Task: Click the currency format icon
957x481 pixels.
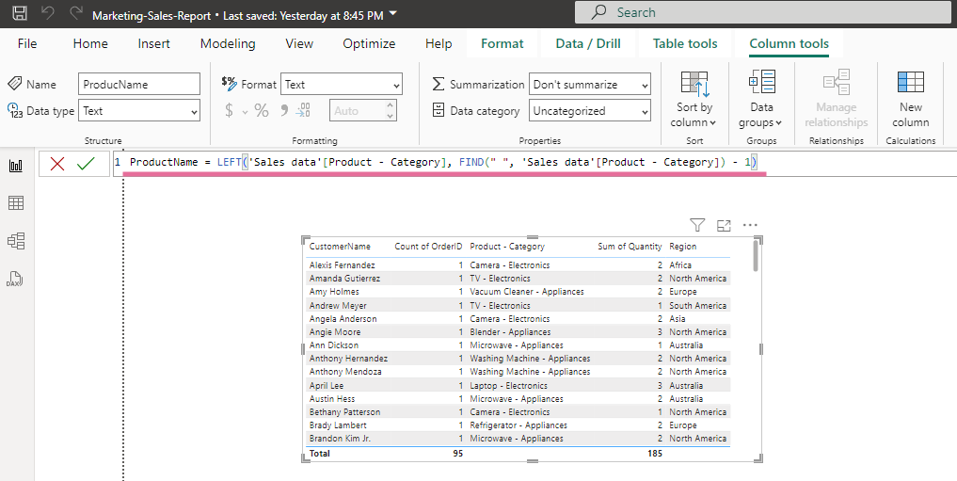Action: pos(230,110)
